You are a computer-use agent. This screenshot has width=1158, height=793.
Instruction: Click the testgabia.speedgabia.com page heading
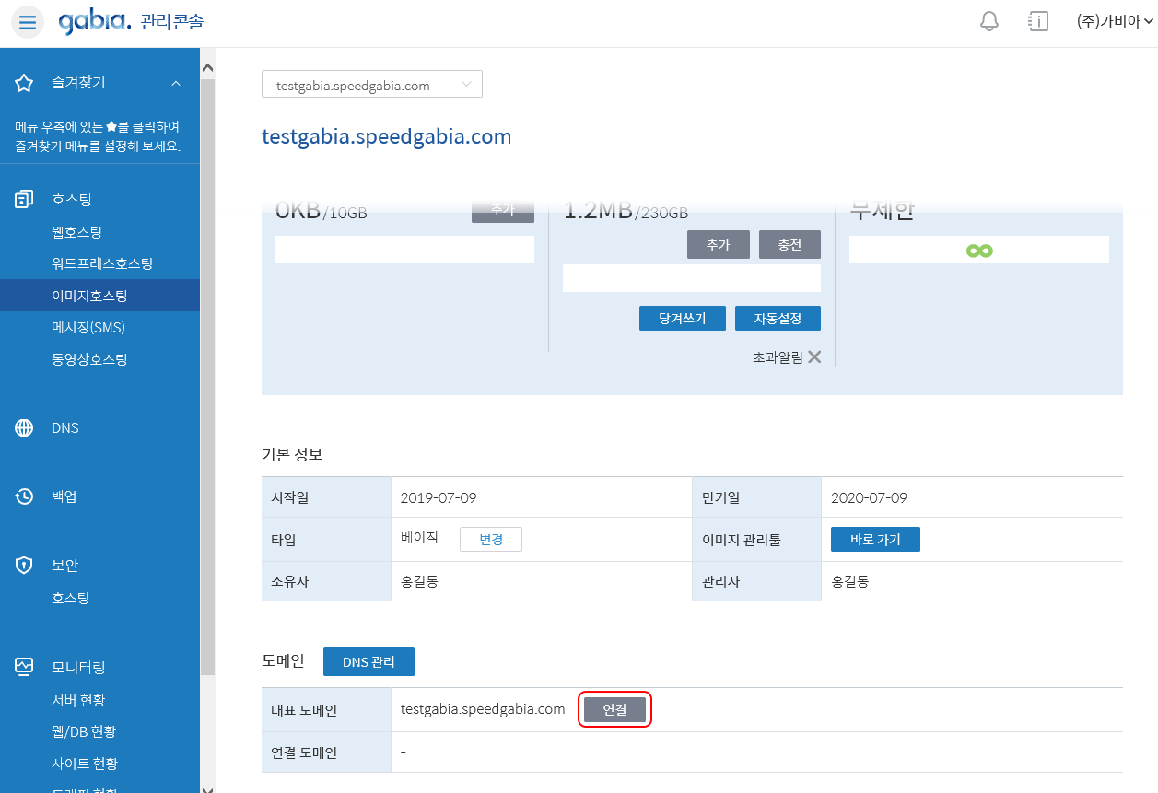pyautogui.click(x=386, y=137)
